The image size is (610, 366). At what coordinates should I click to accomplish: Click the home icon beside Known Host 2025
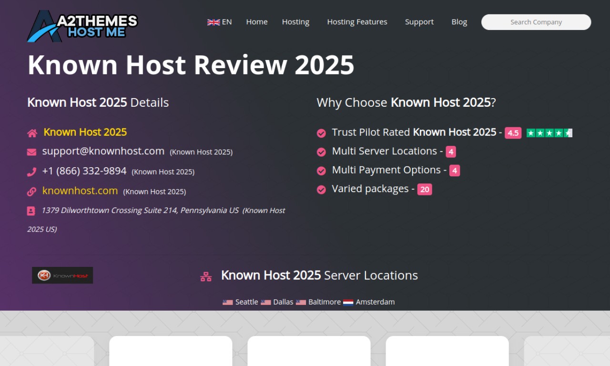pyautogui.click(x=32, y=133)
